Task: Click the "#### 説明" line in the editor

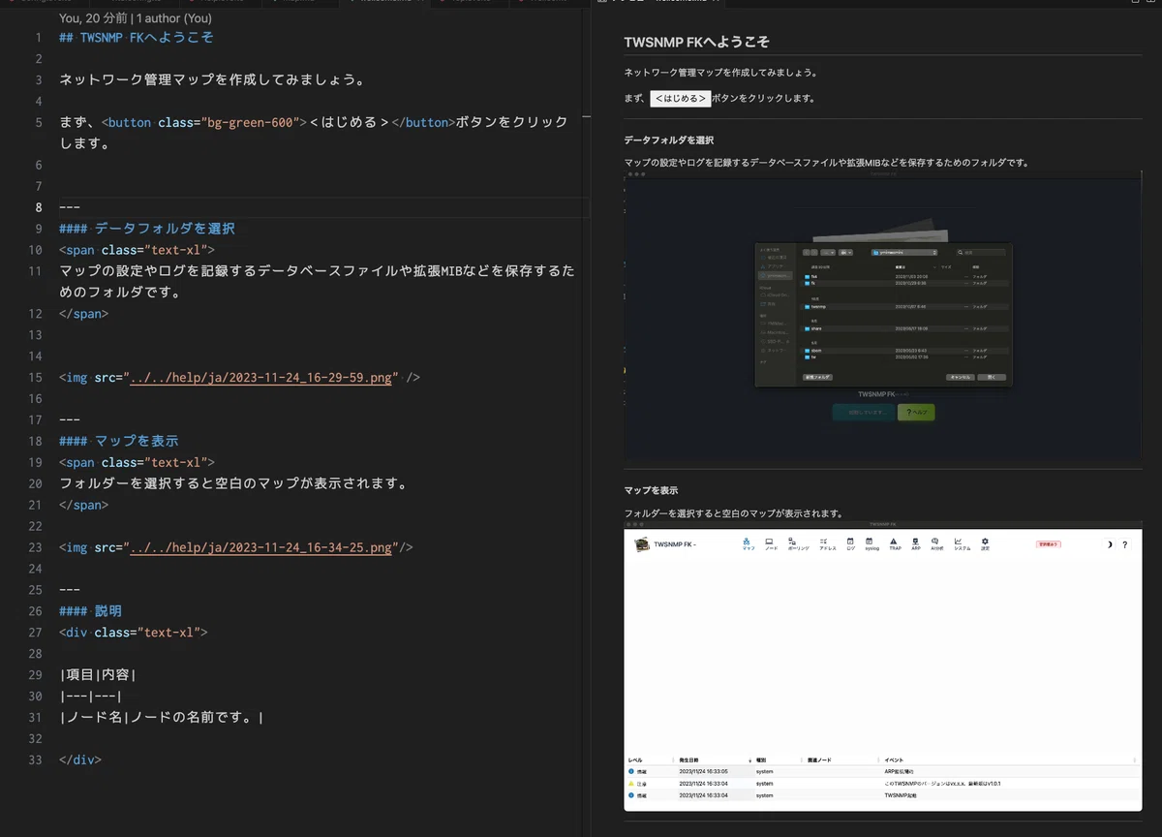Action: tap(90, 611)
